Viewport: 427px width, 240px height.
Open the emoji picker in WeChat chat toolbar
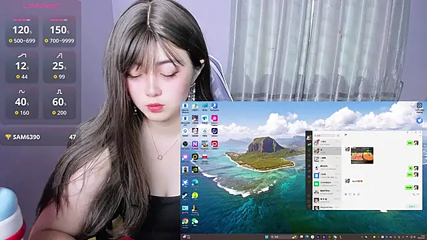click(x=346, y=194)
